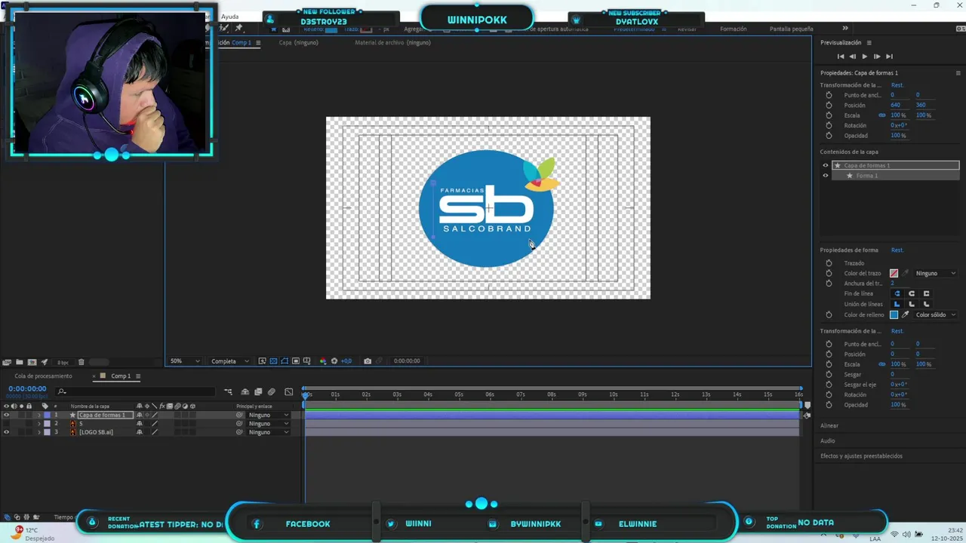Toggle shape Escala constrain proportions link
Viewport: 966px width, 543px height.
click(x=882, y=364)
